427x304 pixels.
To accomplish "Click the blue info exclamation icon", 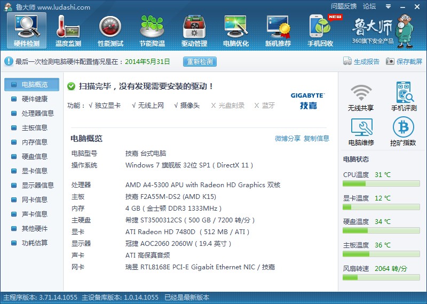I will tap(9, 61).
